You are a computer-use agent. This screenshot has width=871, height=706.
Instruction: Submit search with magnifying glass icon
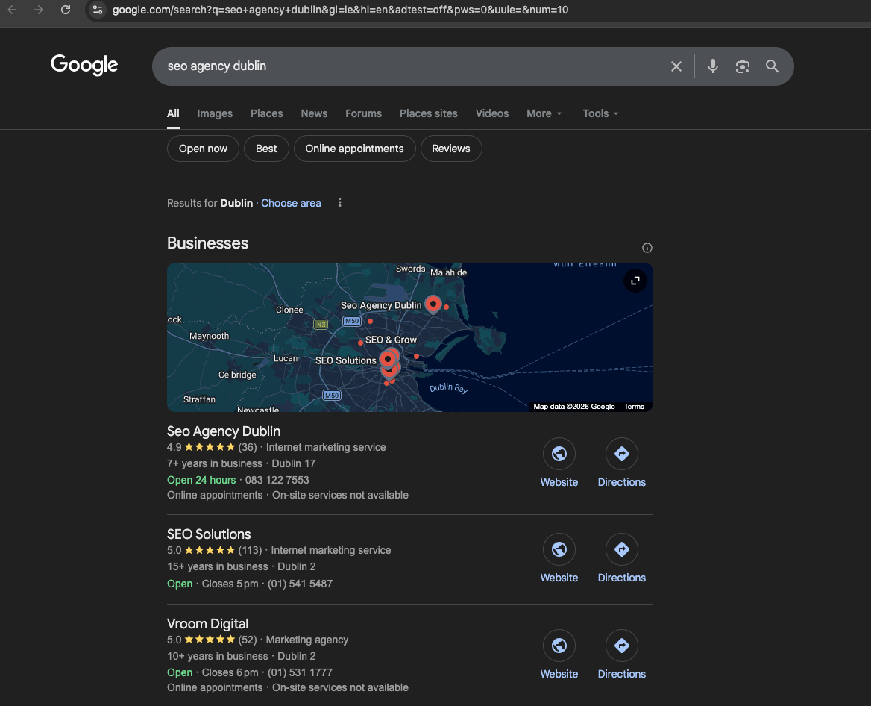click(772, 66)
